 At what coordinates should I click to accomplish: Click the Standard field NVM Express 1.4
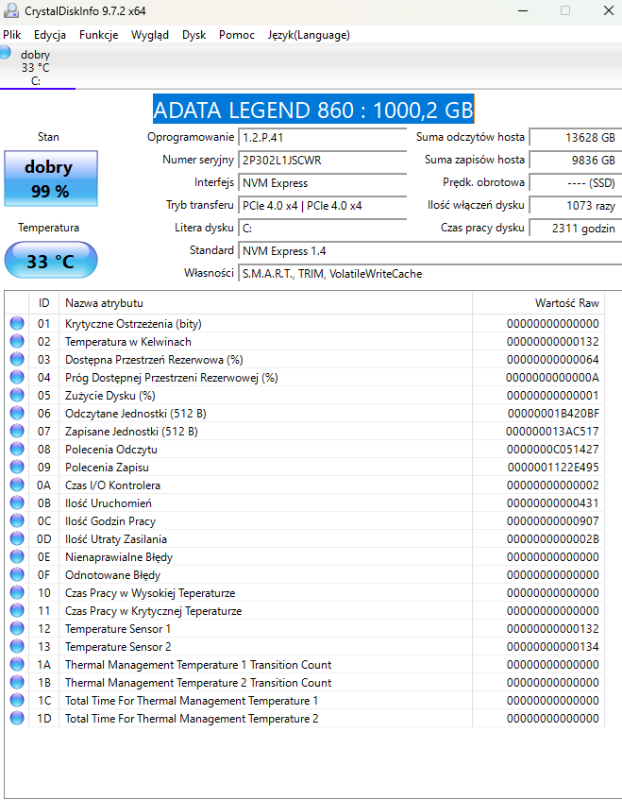tap(429, 251)
